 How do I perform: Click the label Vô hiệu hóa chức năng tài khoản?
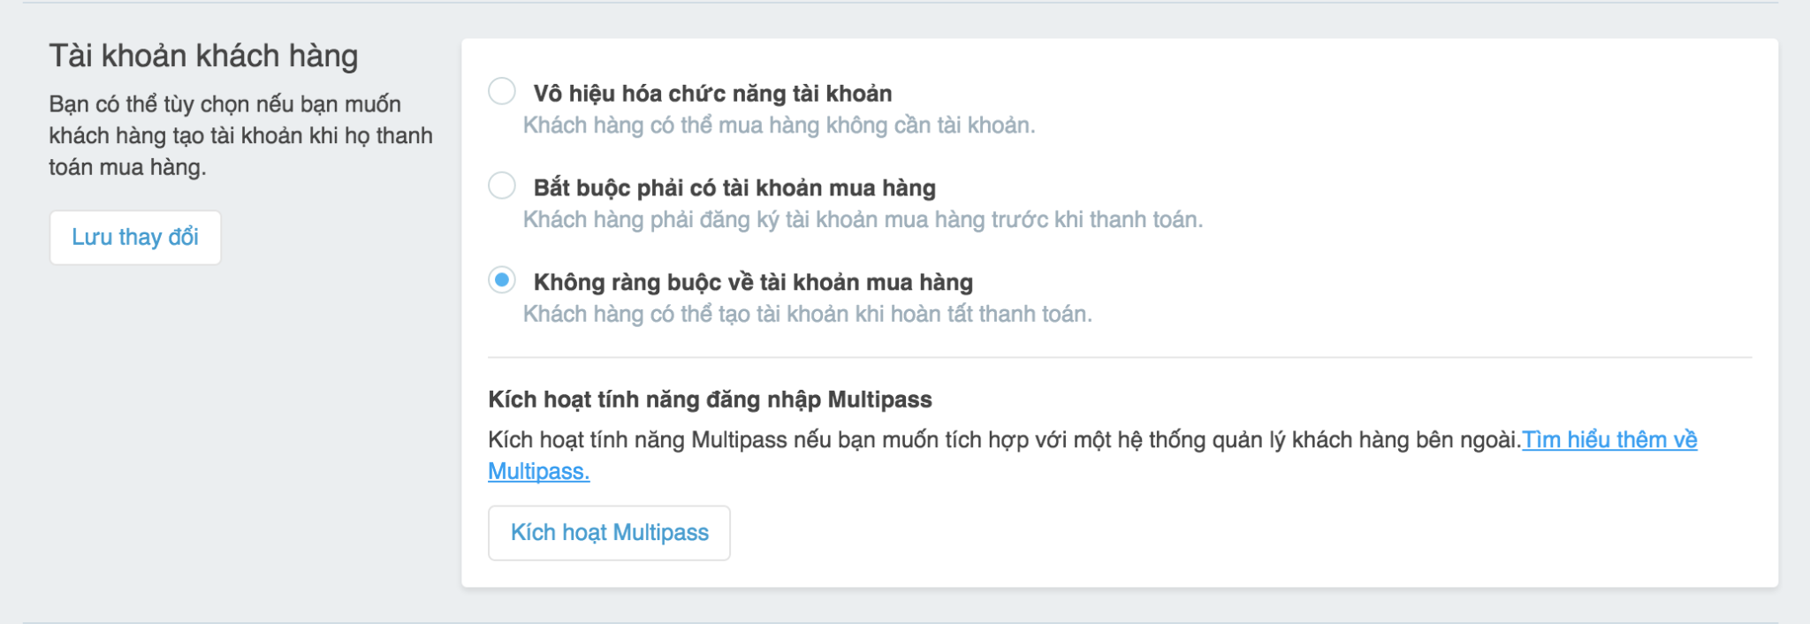712,93
